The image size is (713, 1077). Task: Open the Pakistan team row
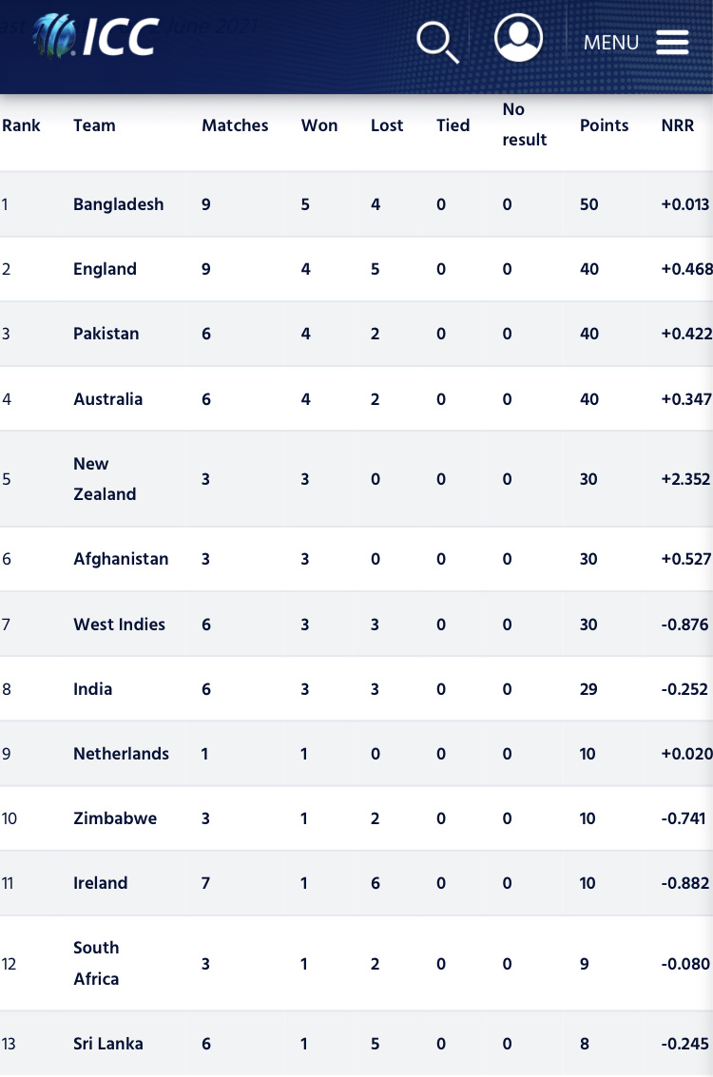point(356,334)
